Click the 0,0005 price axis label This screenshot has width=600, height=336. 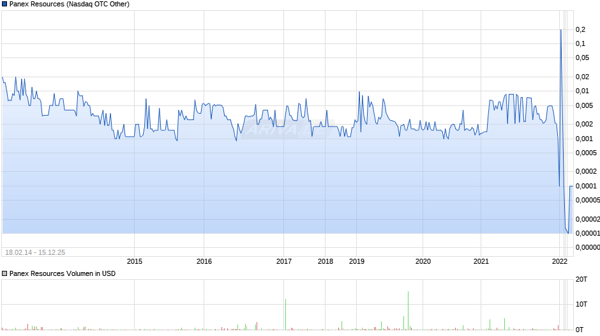[x=586, y=153]
